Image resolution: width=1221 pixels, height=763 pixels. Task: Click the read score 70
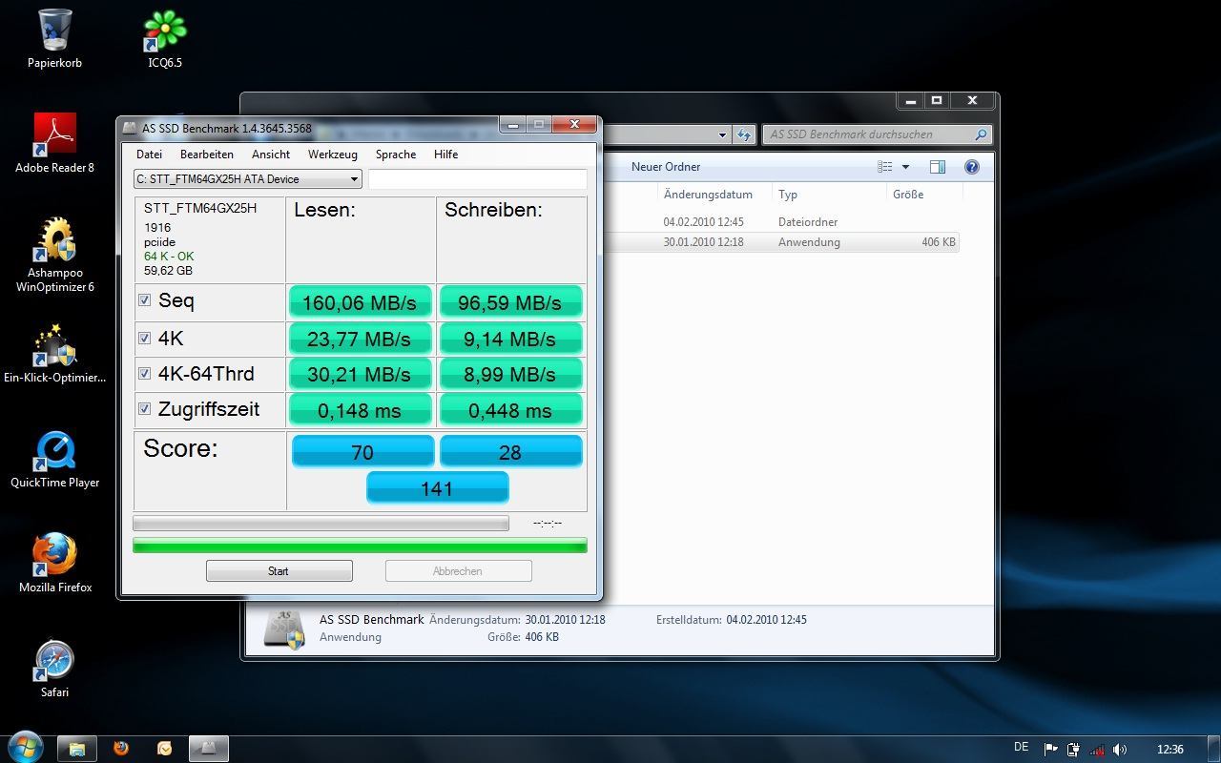(x=362, y=451)
